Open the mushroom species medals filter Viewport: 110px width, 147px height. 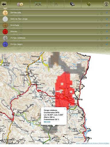click(20, 4)
